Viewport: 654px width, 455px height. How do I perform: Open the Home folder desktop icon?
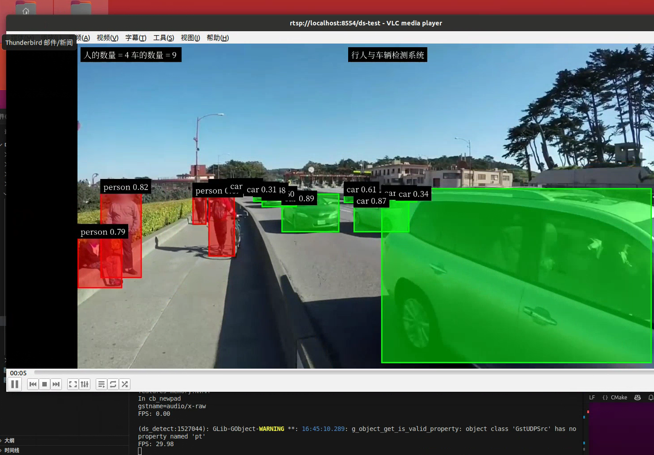tap(26, 8)
